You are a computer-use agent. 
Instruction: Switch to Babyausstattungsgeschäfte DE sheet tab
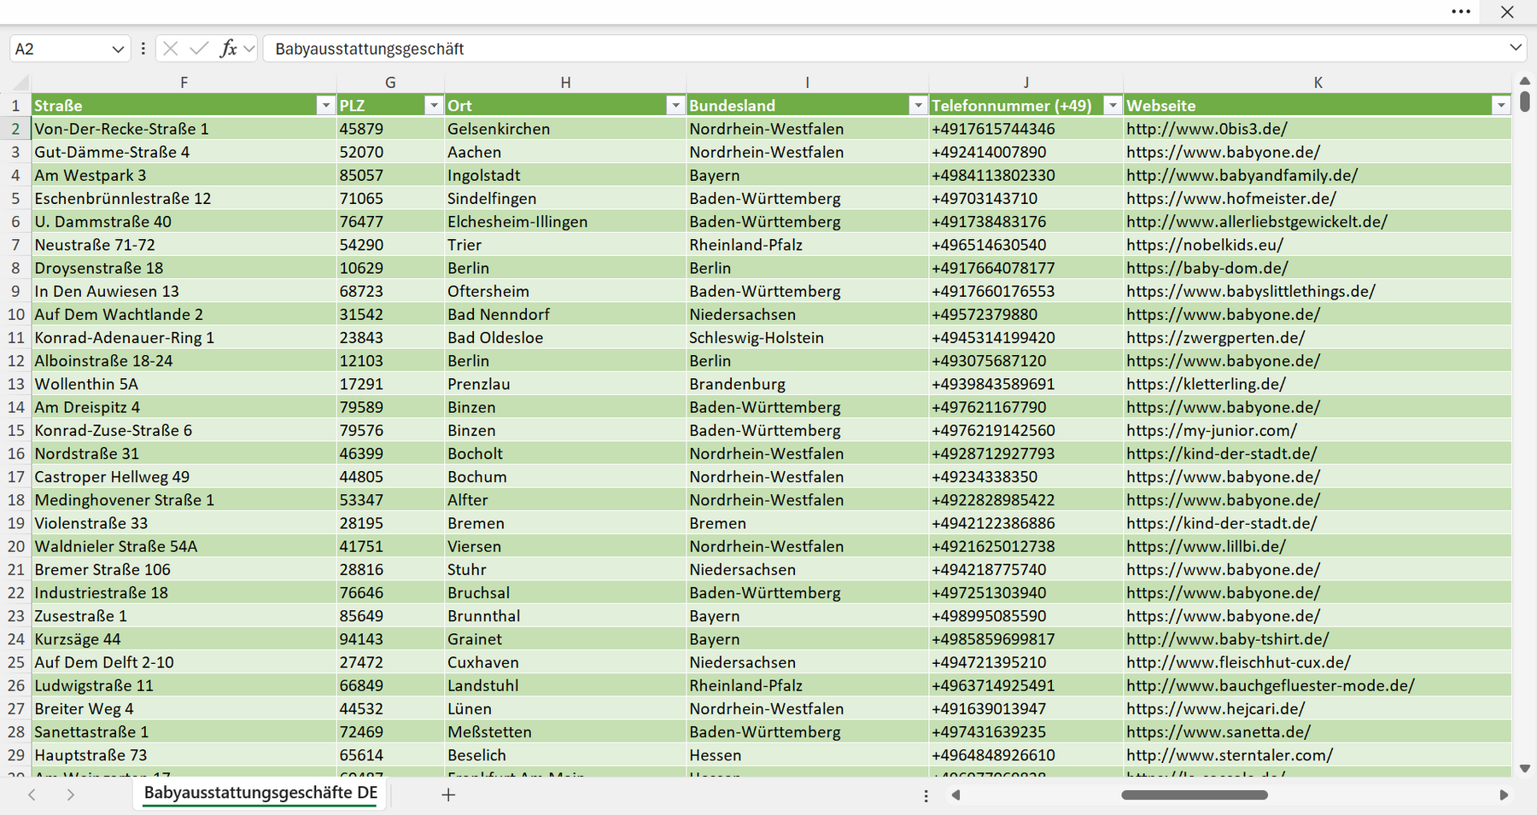(260, 793)
